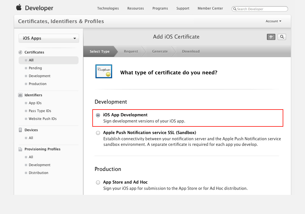
Task: Open the iOS Apps platform dropdown
Action: coord(49,38)
